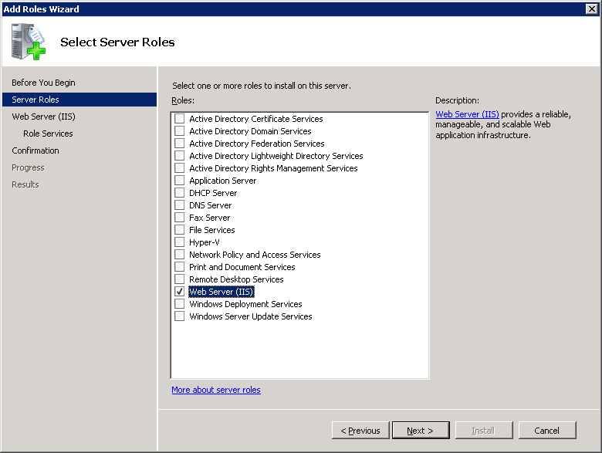The image size is (602, 453).
Task: Toggle the Remote Desktop Services checkbox
Action: tap(180, 279)
